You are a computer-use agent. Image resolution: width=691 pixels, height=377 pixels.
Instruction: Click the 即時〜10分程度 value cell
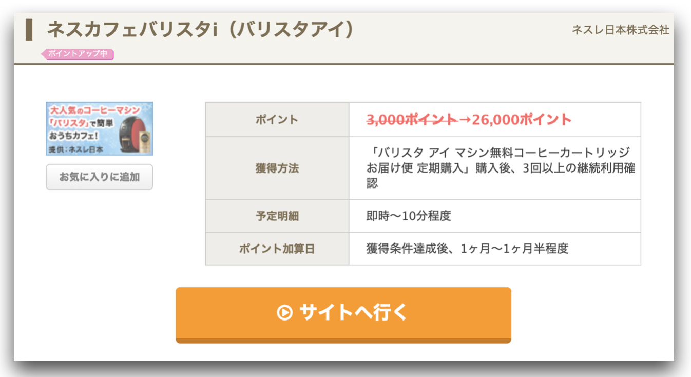coord(495,216)
